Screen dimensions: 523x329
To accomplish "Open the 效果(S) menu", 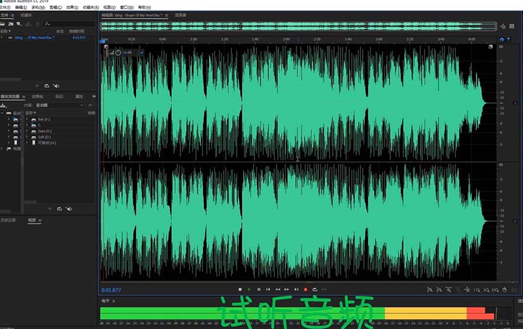I will point(72,7).
